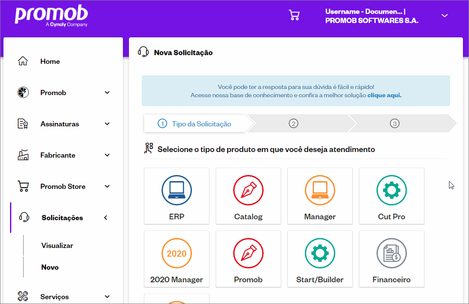Click the Promob sidebar circular icon

coord(23,93)
